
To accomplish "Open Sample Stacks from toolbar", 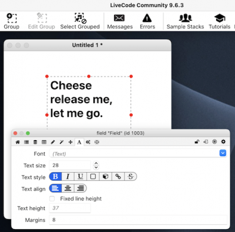I will click(x=185, y=18).
